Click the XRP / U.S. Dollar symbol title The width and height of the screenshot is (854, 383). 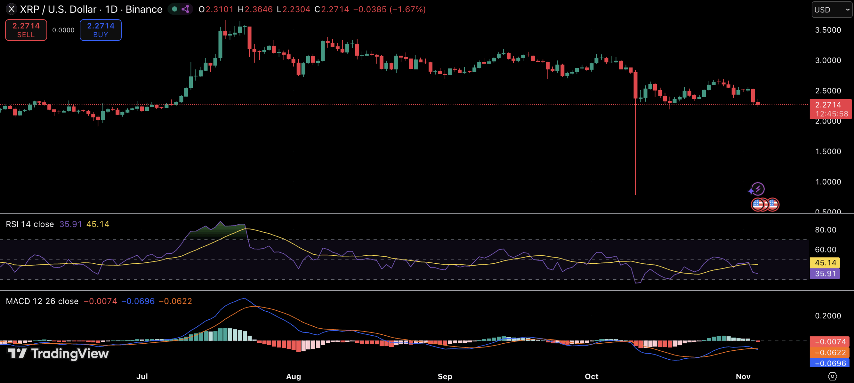click(x=58, y=9)
